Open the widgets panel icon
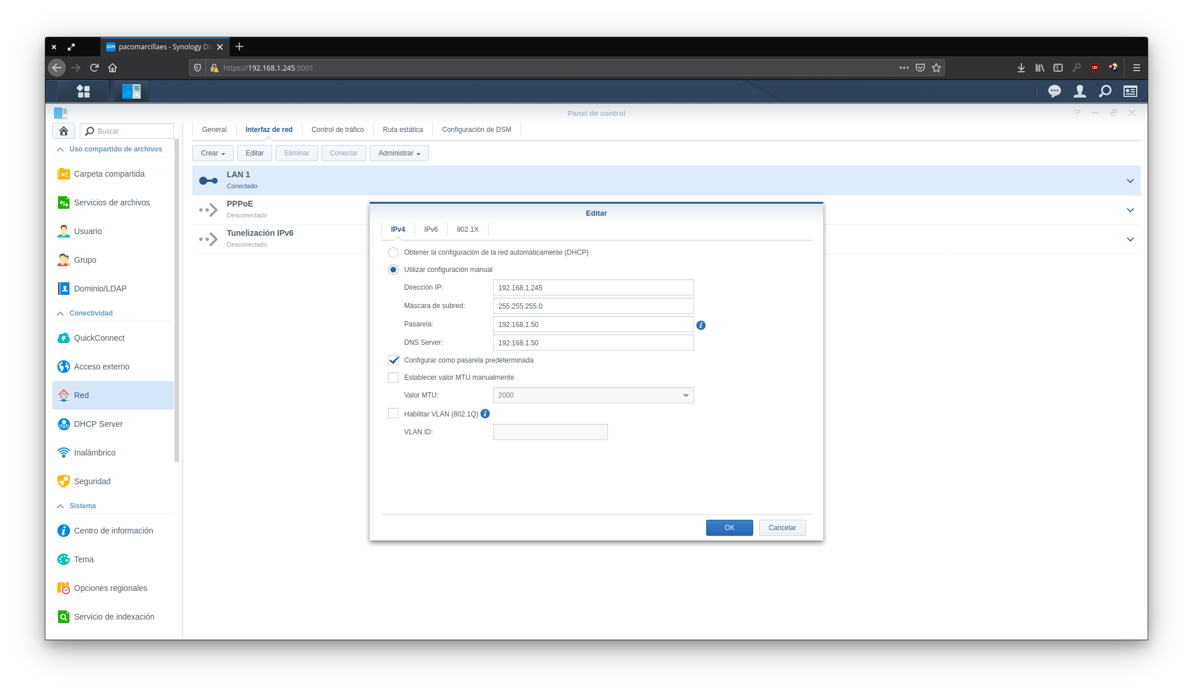Image resolution: width=1193 pixels, height=693 pixels. 1130,91
